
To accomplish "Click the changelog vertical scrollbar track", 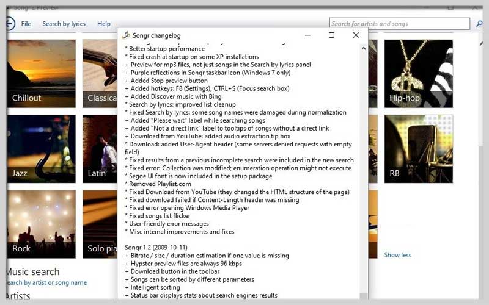I will pos(364,171).
